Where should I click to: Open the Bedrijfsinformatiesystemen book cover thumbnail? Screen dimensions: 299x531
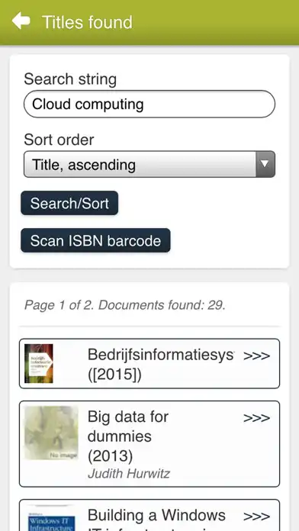tap(39, 363)
